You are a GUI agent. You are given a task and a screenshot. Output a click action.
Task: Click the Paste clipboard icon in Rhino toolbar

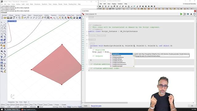coord(22,18)
